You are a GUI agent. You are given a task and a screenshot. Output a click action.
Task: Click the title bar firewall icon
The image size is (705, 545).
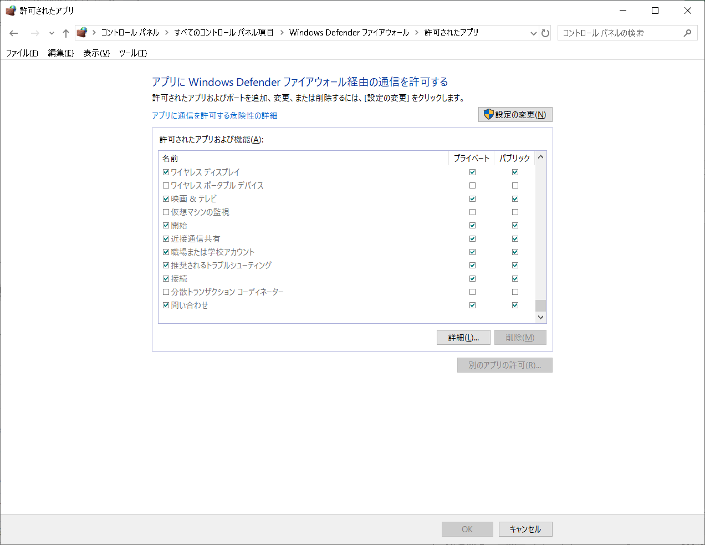(x=11, y=11)
